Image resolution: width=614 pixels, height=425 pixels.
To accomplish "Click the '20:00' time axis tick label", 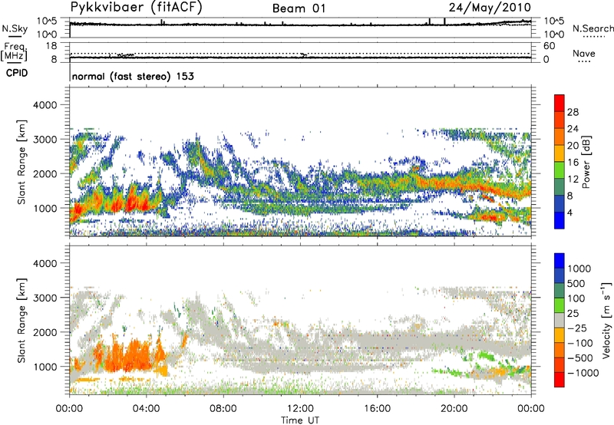I will (x=454, y=409).
